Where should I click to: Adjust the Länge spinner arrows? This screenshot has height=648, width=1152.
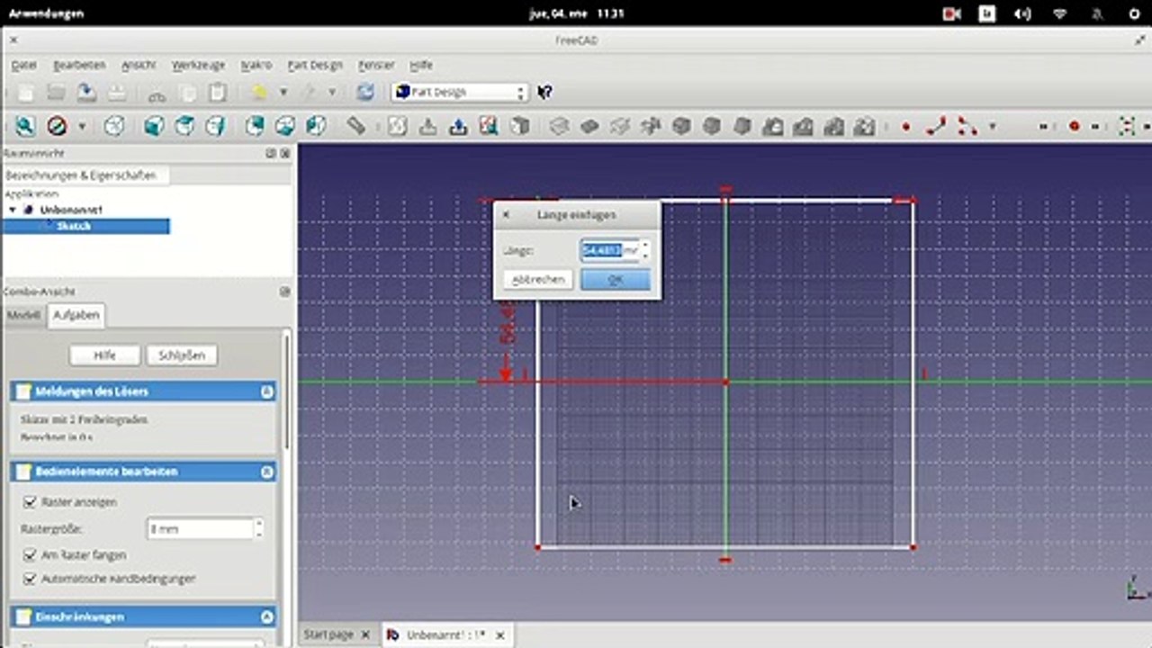(x=645, y=249)
